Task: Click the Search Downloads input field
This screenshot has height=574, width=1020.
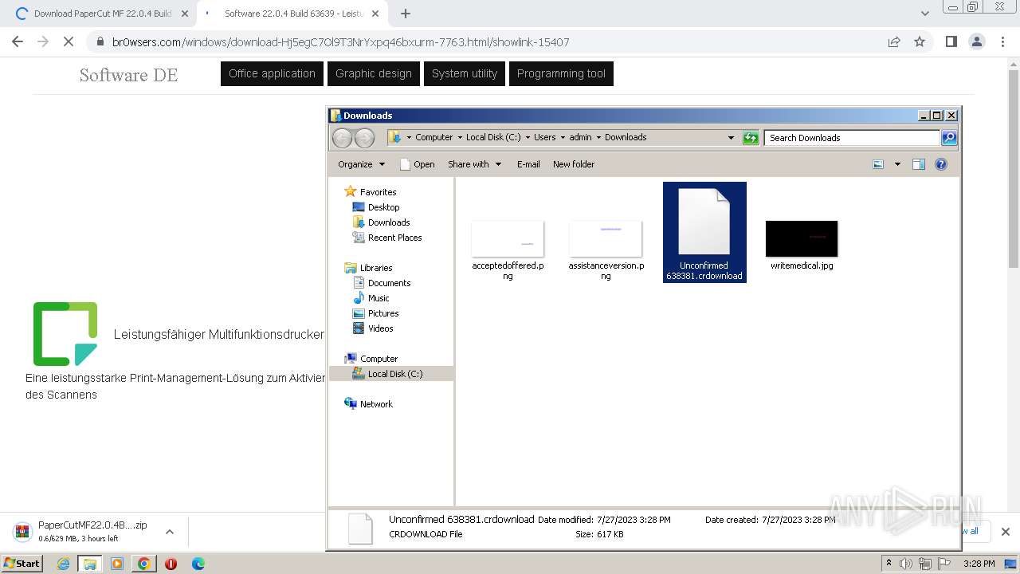Action: [x=852, y=138]
